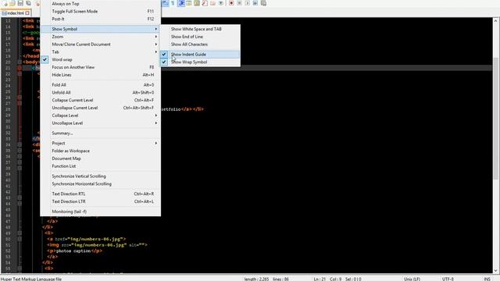Click the Document Map toolbar icon
The width and height of the screenshot is (500, 281).
197,3
